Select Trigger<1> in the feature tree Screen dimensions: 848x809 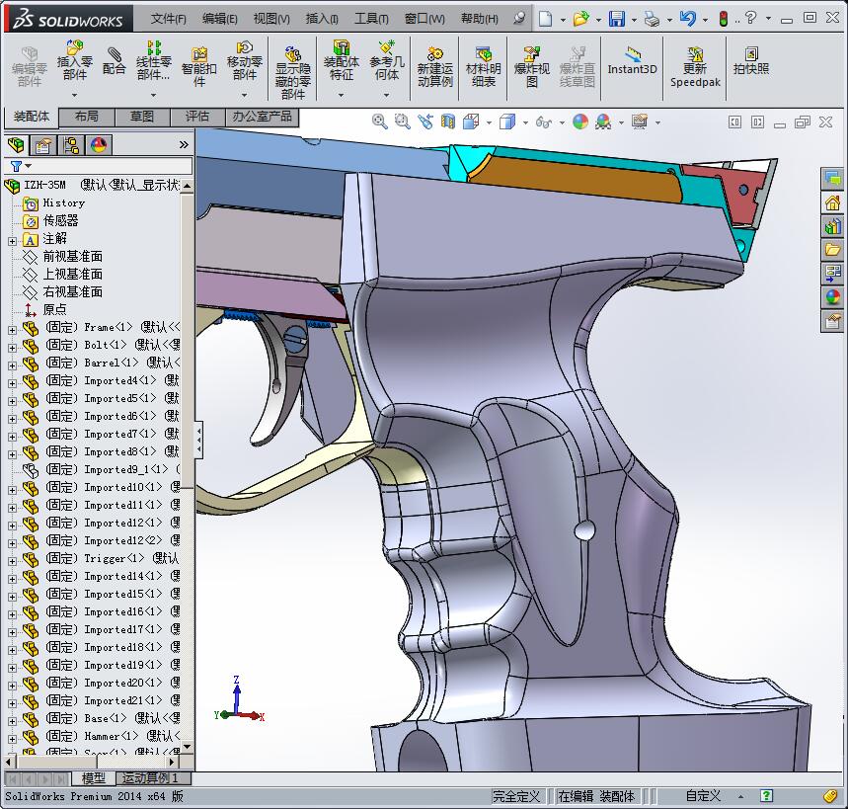(x=105, y=558)
